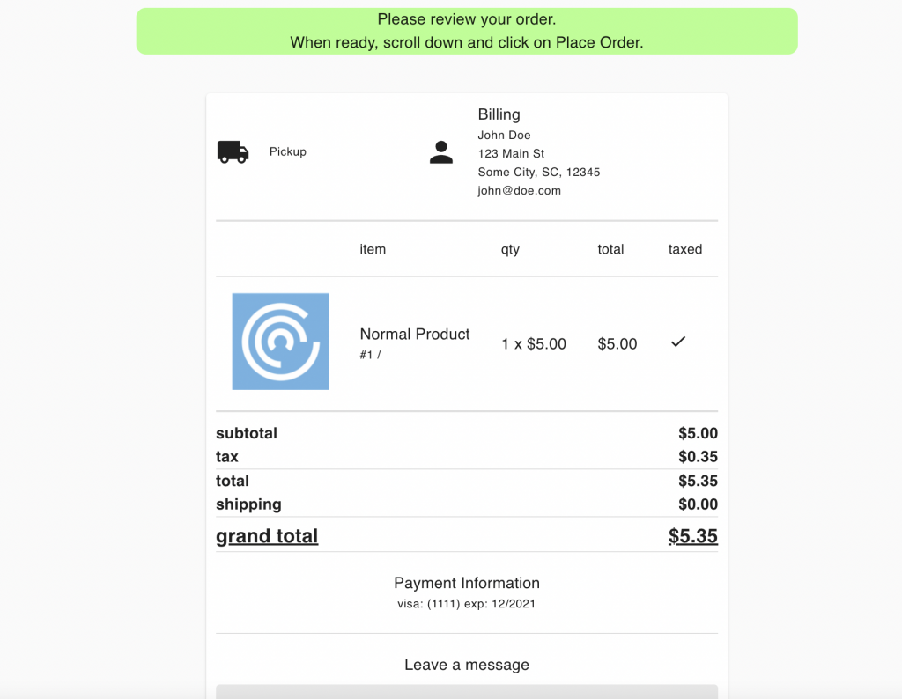Click the 'item' column header
Image resolution: width=902 pixels, height=699 pixels.
[373, 250]
